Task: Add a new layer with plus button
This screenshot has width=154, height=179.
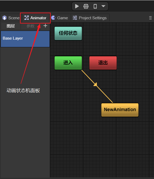Action: pyautogui.click(x=45, y=26)
